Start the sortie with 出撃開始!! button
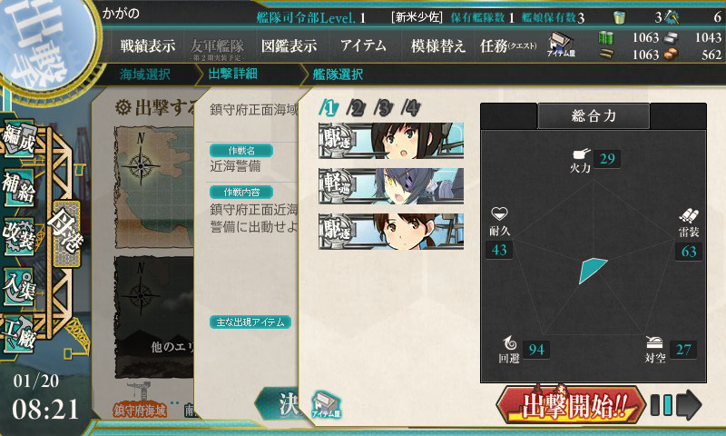726x436 pixels. click(x=571, y=405)
